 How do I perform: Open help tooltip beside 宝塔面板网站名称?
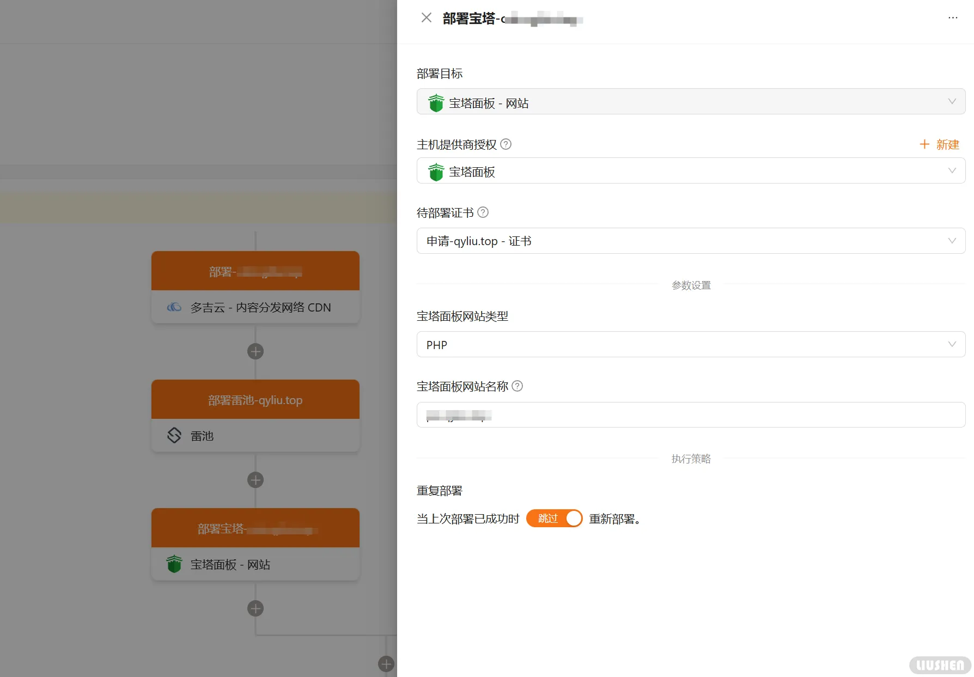tap(518, 386)
